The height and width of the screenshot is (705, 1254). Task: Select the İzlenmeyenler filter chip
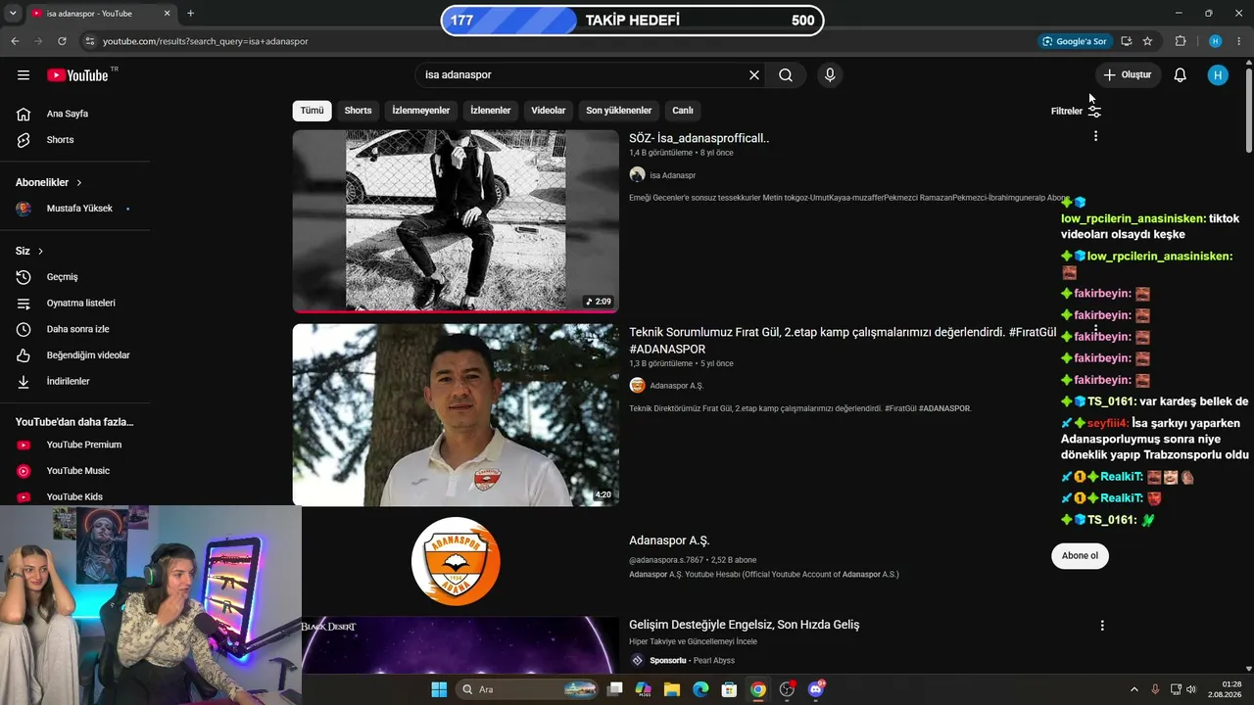click(421, 111)
